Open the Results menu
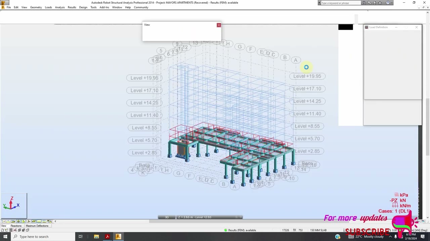Viewport: 430px width, 241px height. click(x=72, y=7)
